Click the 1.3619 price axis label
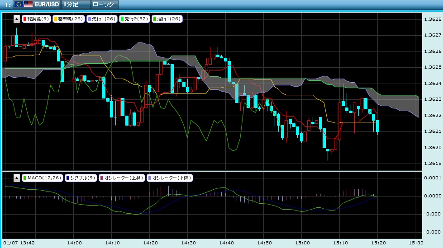 [433, 164]
